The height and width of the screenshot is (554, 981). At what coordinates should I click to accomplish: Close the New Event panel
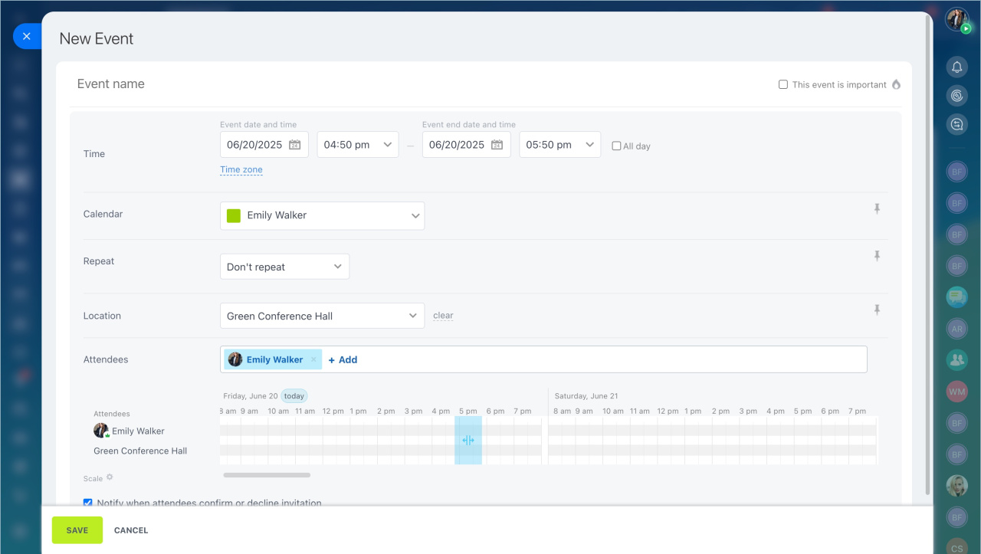[27, 36]
